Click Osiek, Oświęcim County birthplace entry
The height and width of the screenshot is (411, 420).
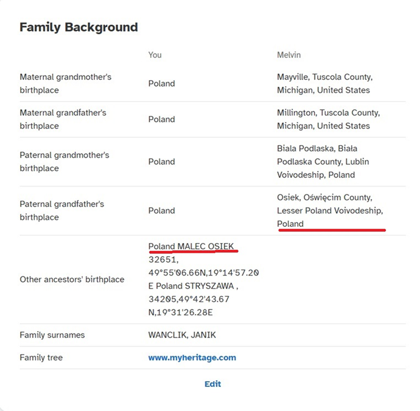[x=330, y=211]
